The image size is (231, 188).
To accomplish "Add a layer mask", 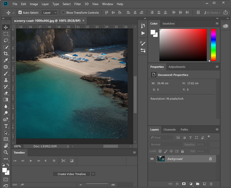I will [x=184, y=184].
